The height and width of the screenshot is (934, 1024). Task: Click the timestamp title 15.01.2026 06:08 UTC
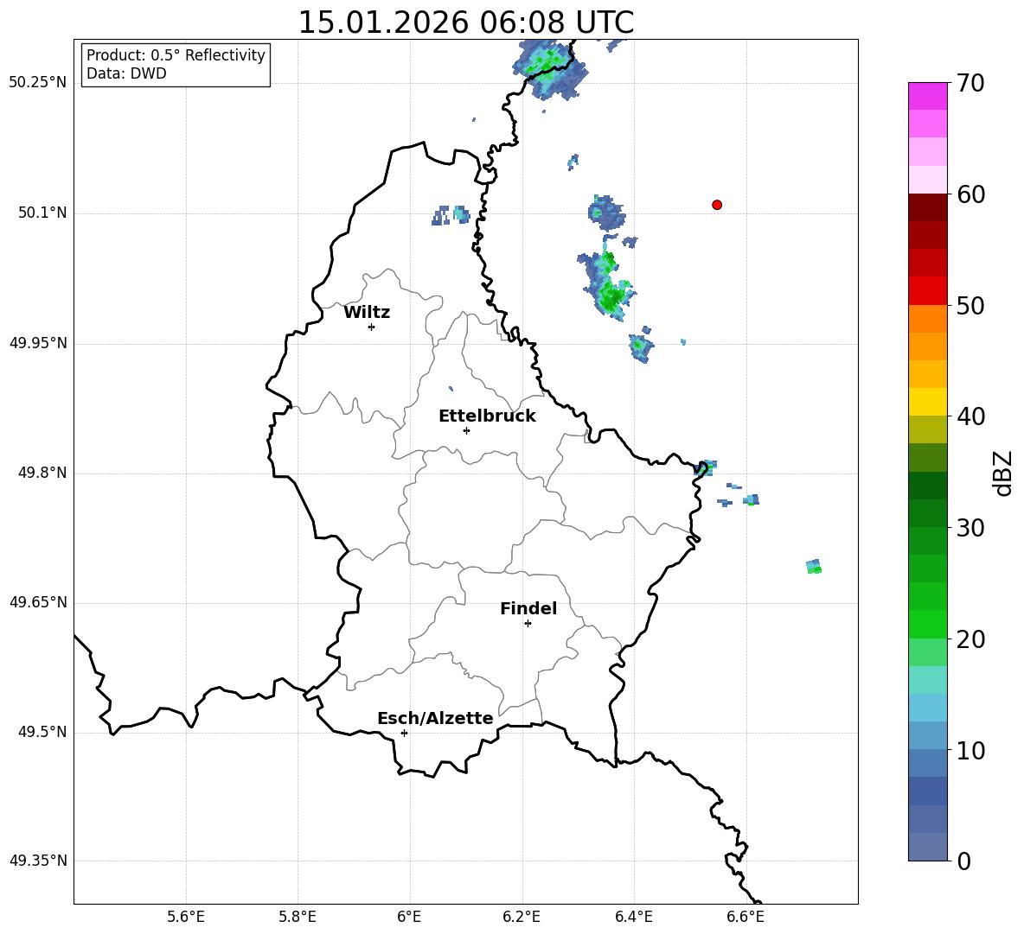pos(465,22)
